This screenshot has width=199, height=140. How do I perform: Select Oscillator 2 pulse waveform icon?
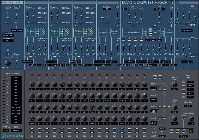pyautogui.click(x=66, y=36)
